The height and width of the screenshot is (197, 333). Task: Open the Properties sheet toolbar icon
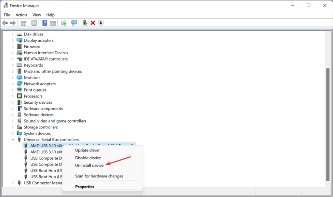click(x=34, y=23)
